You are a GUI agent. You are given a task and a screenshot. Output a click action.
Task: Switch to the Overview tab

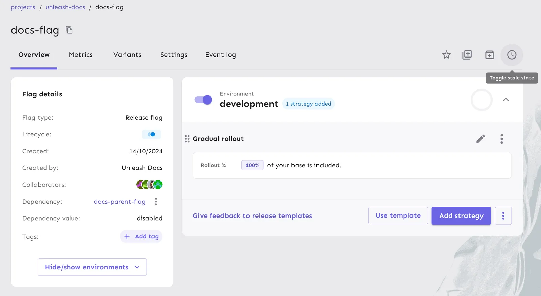click(34, 55)
